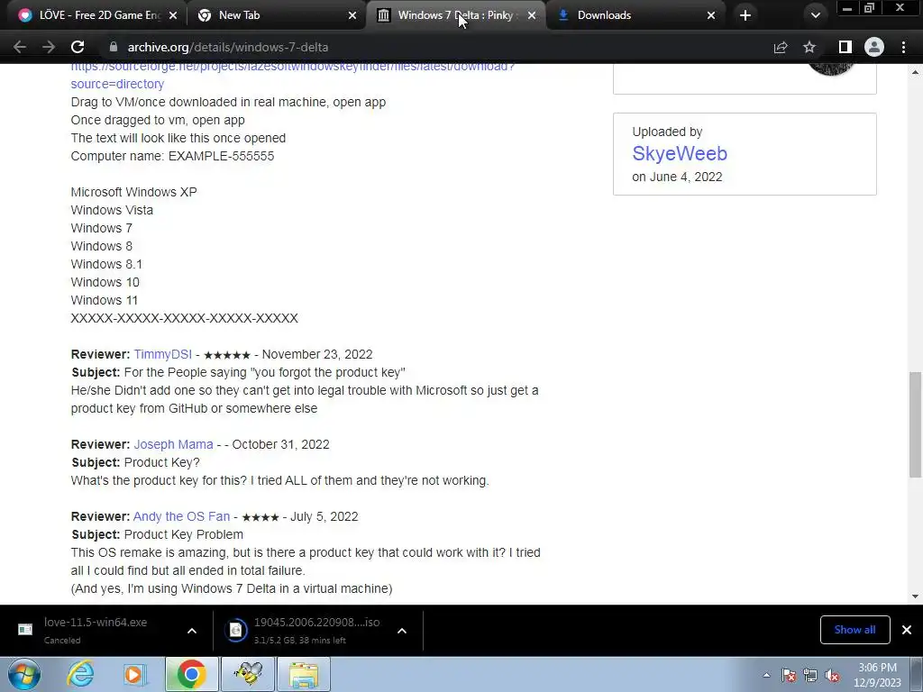Close the New Tab tab

coord(352,15)
